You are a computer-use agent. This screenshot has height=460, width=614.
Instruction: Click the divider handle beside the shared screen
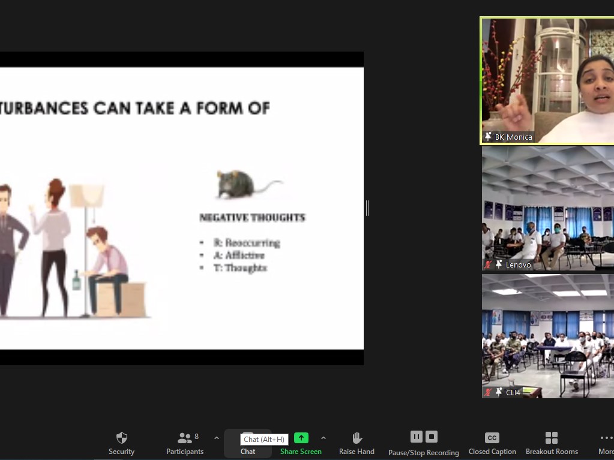[x=367, y=208]
